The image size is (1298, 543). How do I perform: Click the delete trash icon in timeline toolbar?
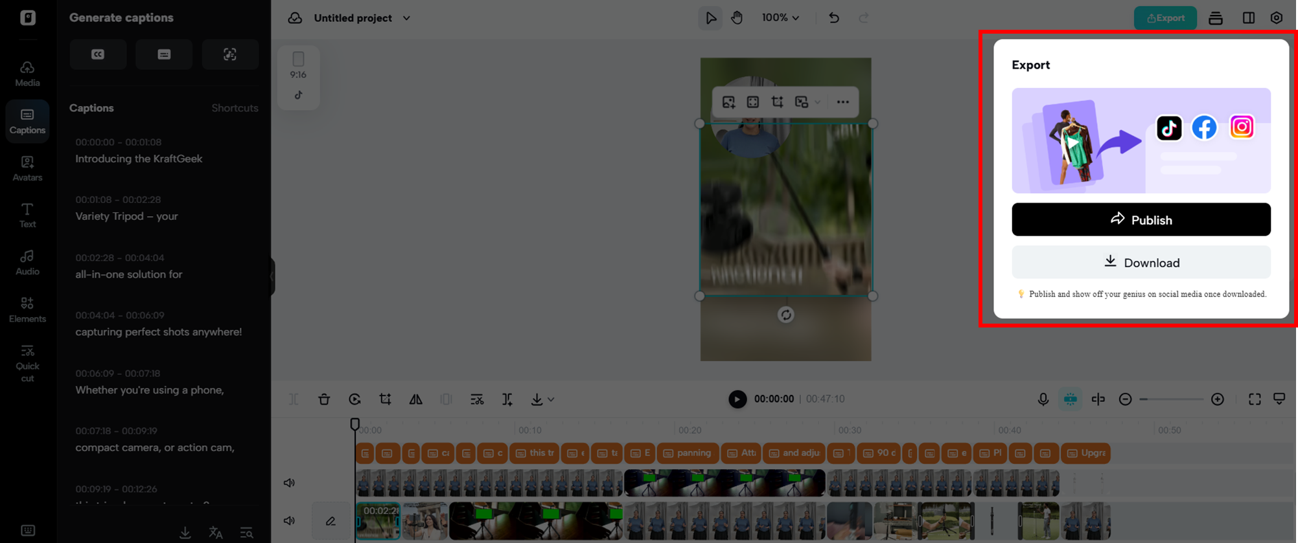(x=324, y=399)
